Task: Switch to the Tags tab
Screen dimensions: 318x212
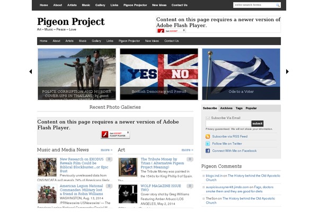Action: coord(239,108)
